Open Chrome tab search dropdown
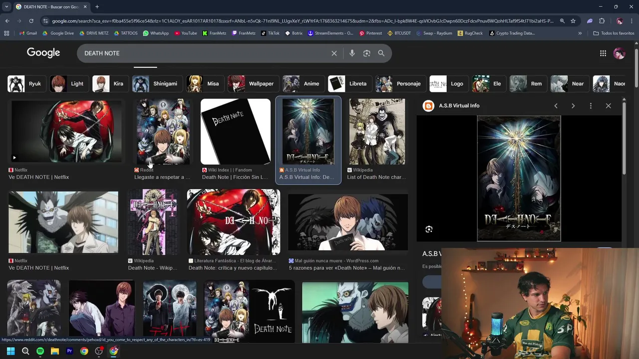The width and height of the screenshot is (639, 359). pos(6,6)
